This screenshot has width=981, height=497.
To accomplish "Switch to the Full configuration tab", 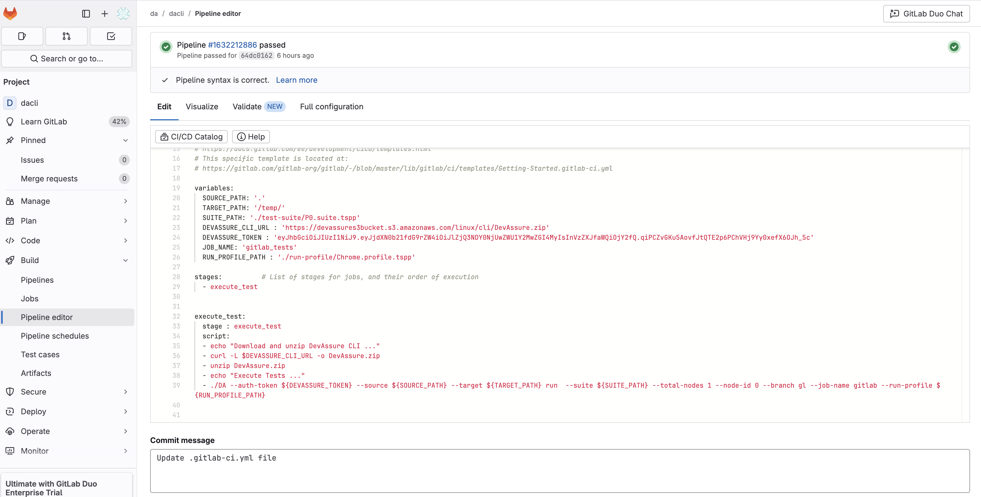I will 331,107.
